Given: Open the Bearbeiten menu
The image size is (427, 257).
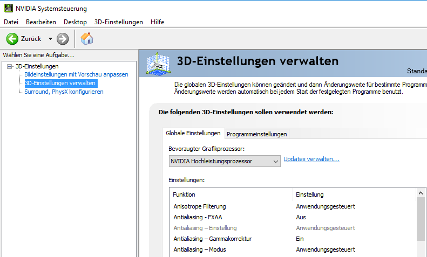Looking at the screenshot, I should click(41, 22).
